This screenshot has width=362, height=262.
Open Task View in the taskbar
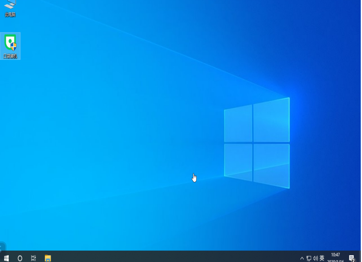pos(33,258)
